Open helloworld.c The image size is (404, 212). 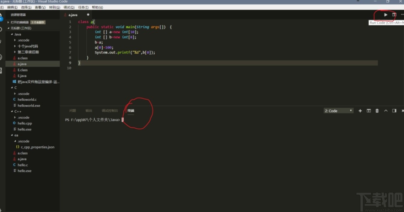27,100
